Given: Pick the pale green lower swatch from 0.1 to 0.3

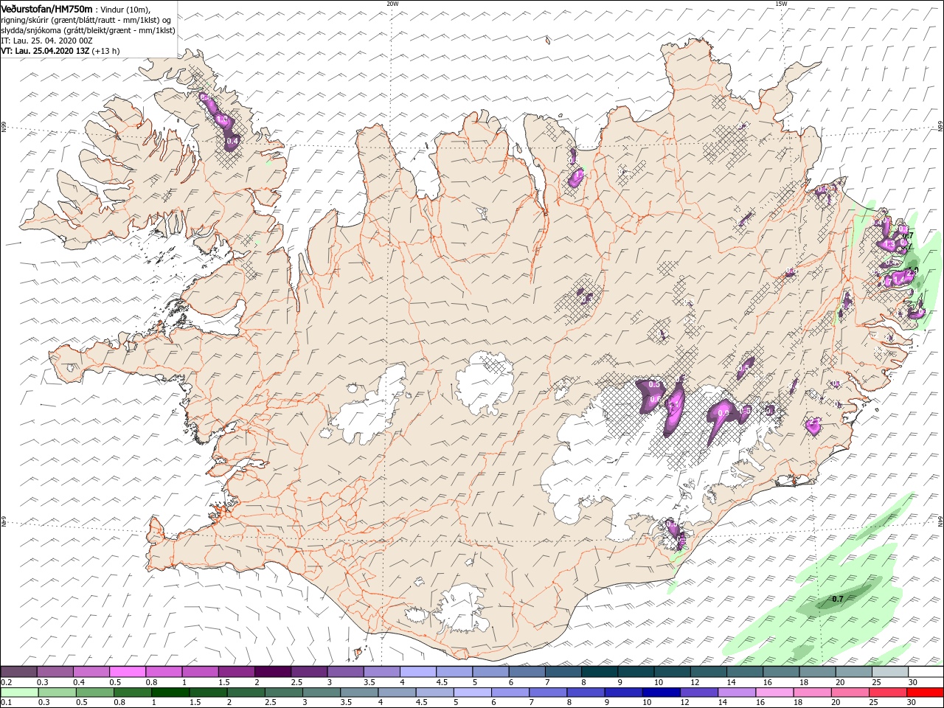Looking at the screenshot, I should point(19,693).
